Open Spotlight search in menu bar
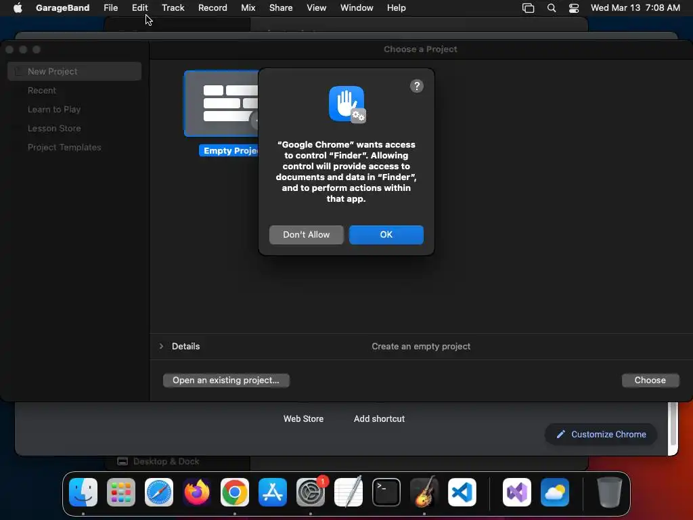Image resolution: width=693 pixels, height=520 pixels. [552, 7]
